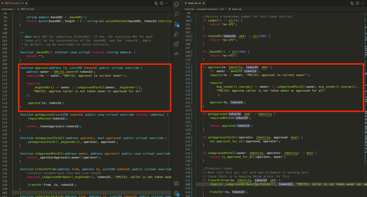The image size is (367, 197).
Task: Click the tutorial breadcrumb
Action: (x=189, y=9)
